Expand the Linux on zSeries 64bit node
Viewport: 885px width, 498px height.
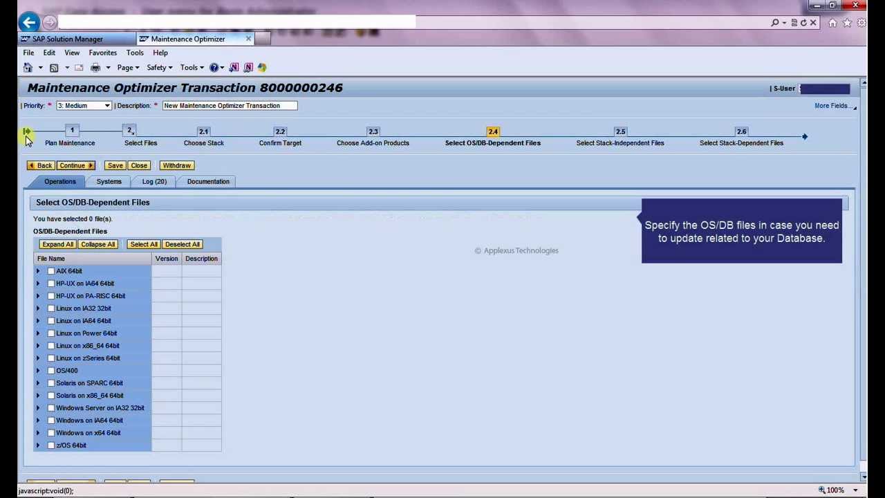tap(38, 358)
